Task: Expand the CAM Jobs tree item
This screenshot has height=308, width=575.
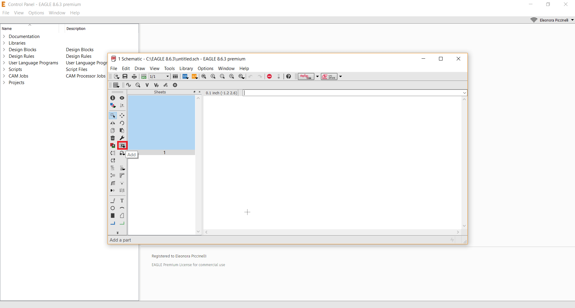Action: [4, 76]
